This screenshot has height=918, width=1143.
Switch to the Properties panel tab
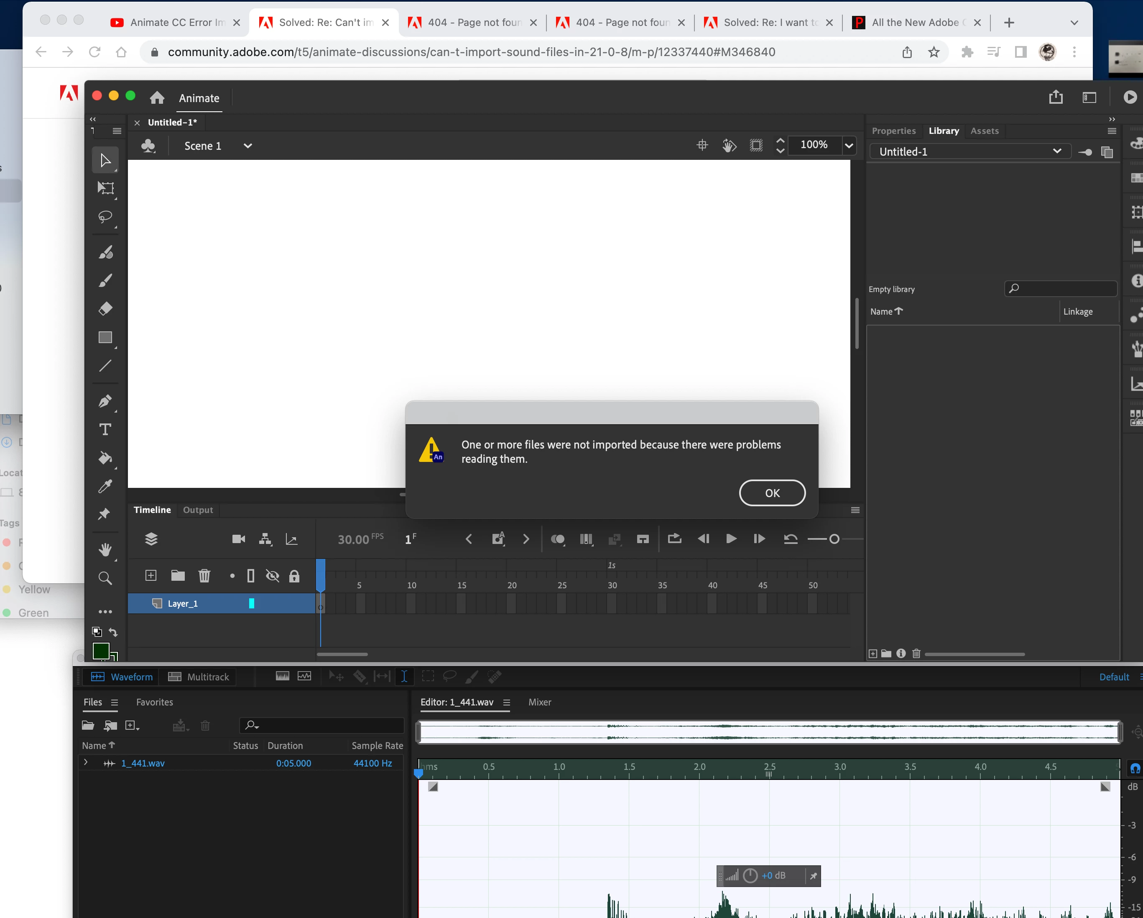(x=893, y=131)
